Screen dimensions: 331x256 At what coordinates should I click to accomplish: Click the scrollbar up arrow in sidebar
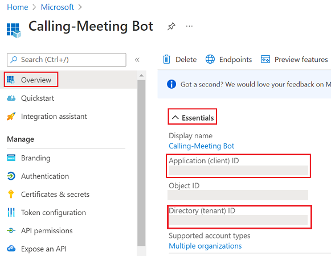tap(141, 76)
